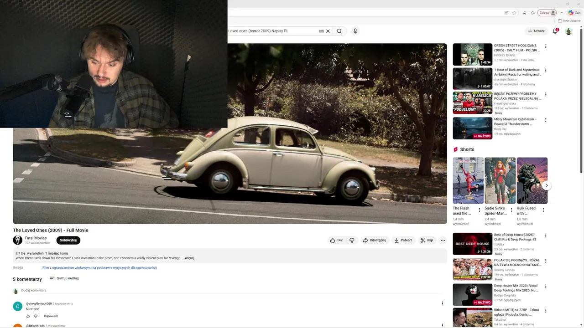The width and height of the screenshot is (584, 328).
Task: Show next Shorts with the arrow
Action: [546, 185]
